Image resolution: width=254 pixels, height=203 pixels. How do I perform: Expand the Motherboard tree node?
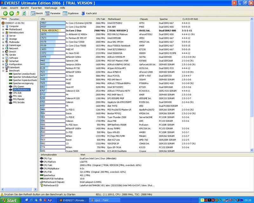3,29
